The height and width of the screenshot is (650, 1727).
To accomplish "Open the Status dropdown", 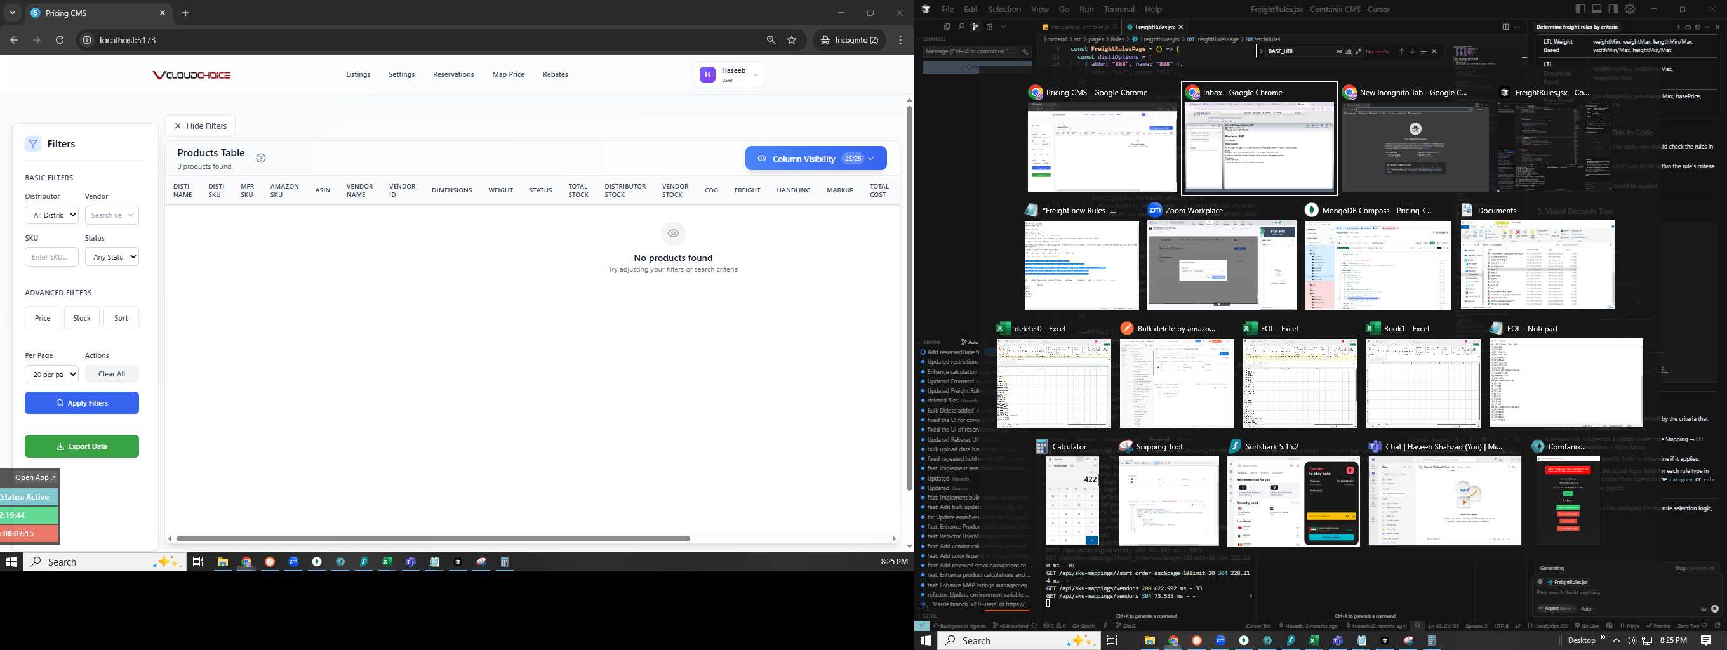I will pos(112,256).
